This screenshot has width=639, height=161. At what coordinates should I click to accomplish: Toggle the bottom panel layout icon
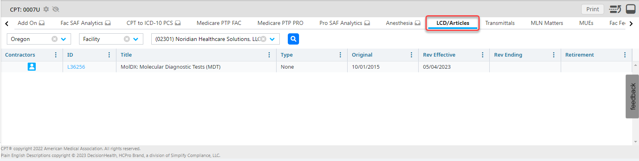631,9
